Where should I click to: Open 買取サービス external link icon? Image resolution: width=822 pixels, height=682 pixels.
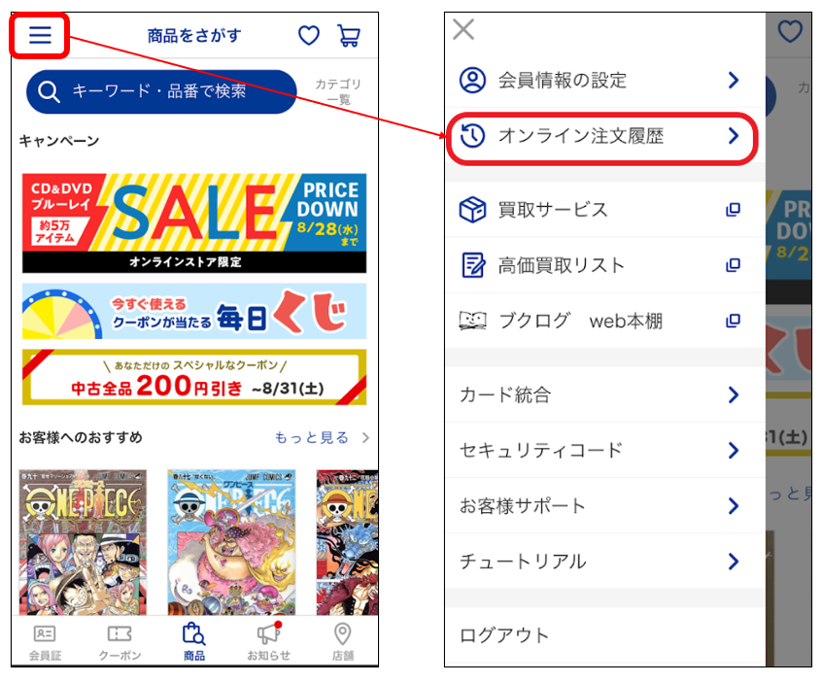(x=733, y=210)
